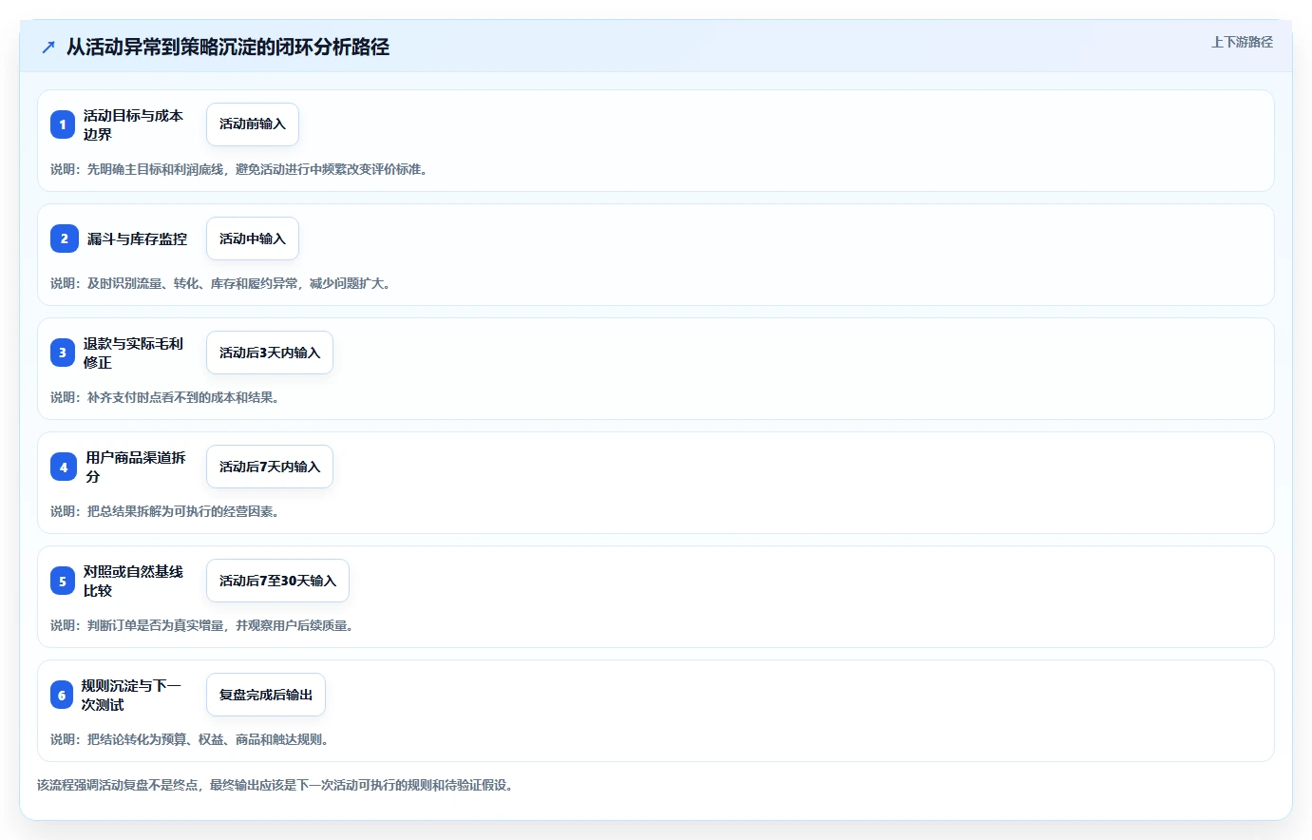This screenshot has width=1312, height=840.
Task: Select the step title 活动目标与成本边界
Action: point(133,124)
